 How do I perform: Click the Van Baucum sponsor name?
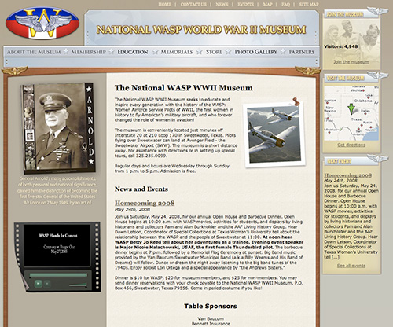(x=211, y=318)
